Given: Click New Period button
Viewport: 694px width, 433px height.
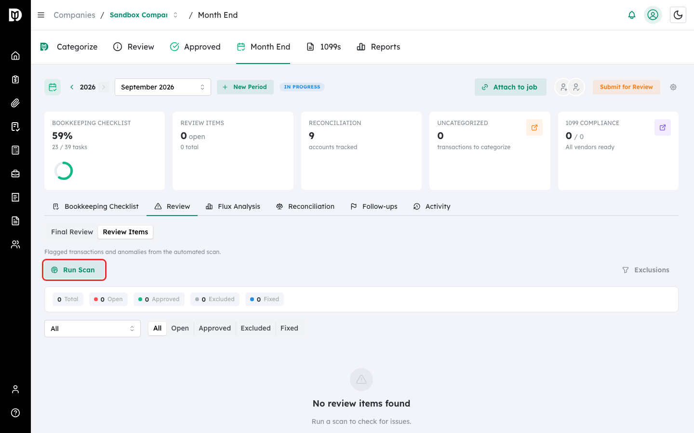Looking at the screenshot, I should pyautogui.click(x=245, y=87).
